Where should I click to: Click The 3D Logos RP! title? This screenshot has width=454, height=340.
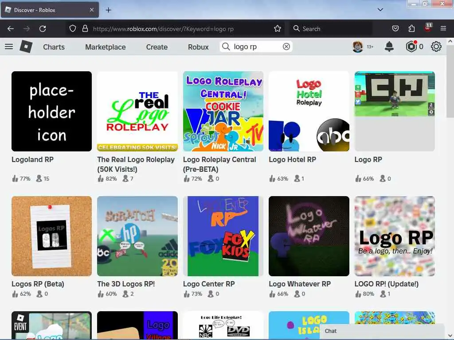[126, 284]
